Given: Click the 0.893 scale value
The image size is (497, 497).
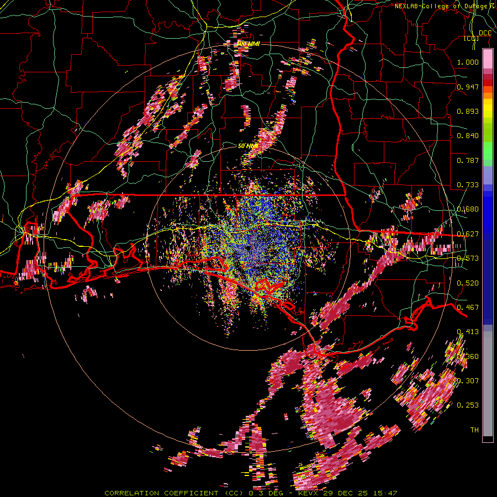Looking at the screenshot, I should click(x=468, y=111).
